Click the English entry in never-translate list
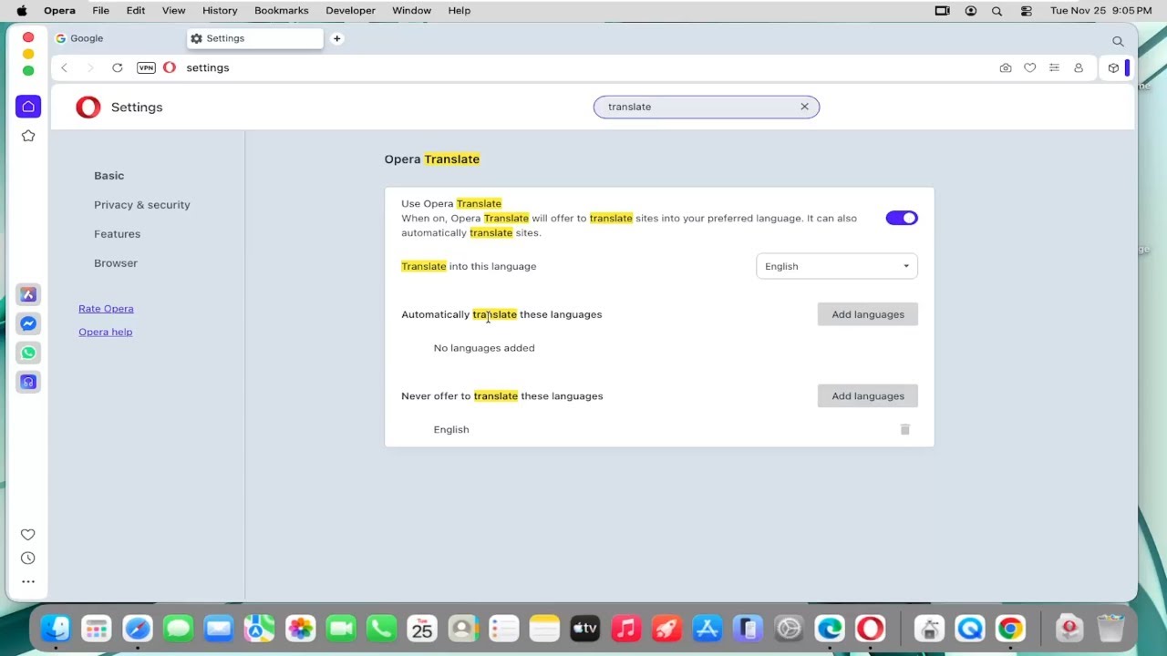This screenshot has width=1167, height=656. coord(451,429)
